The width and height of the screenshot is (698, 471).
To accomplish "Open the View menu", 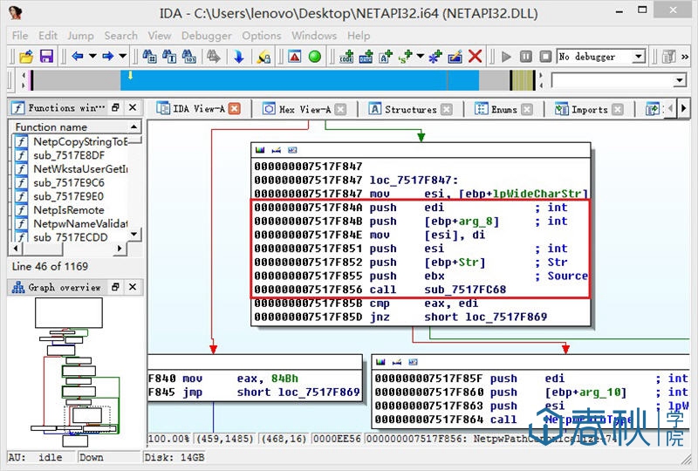I will [x=160, y=36].
